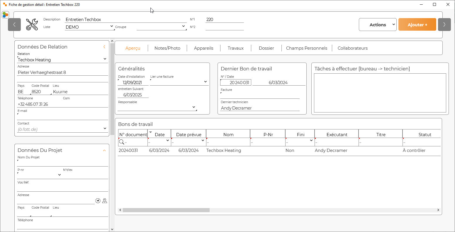The image size is (455, 232).
Task: Click the colorful app logo icon
Action: 5,15
